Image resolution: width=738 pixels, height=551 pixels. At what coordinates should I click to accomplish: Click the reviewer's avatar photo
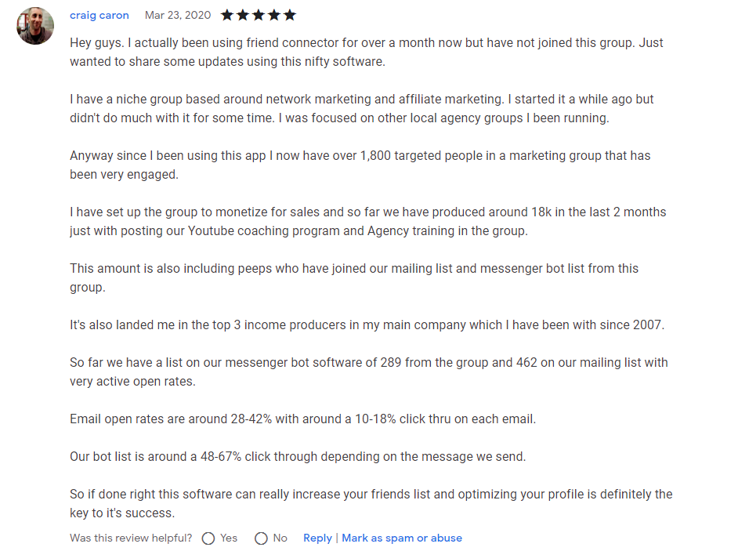pyautogui.click(x=35, y=26)
